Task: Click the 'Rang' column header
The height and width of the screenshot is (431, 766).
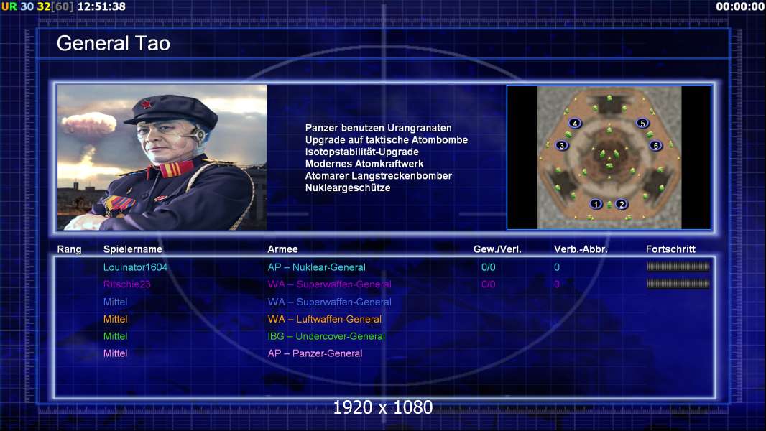Action: pyautogui.click(x=70, y=249)
